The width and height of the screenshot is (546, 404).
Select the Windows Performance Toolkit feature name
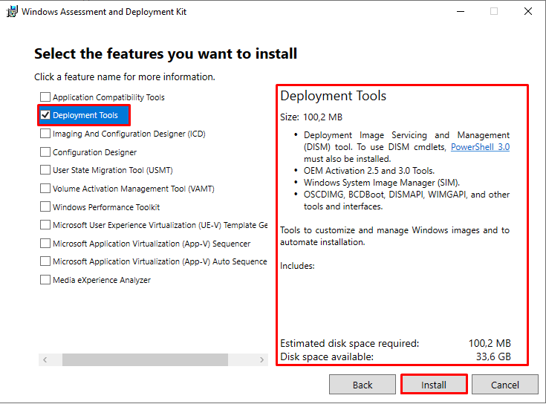(x=106, y=207)
